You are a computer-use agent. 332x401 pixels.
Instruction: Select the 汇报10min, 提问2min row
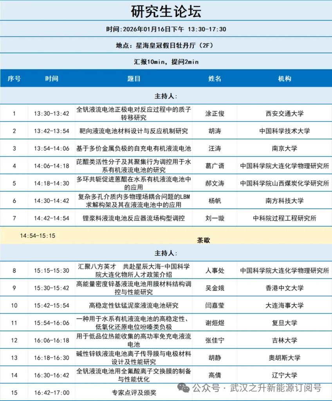(x=166, y=62)
